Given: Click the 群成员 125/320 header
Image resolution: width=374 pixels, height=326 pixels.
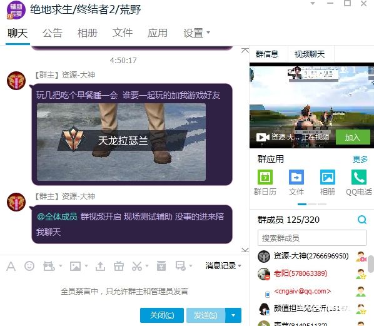Looking at the screenshot, I should (x=288, y=220).
